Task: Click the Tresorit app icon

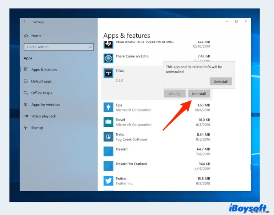Action: point(108,151)
